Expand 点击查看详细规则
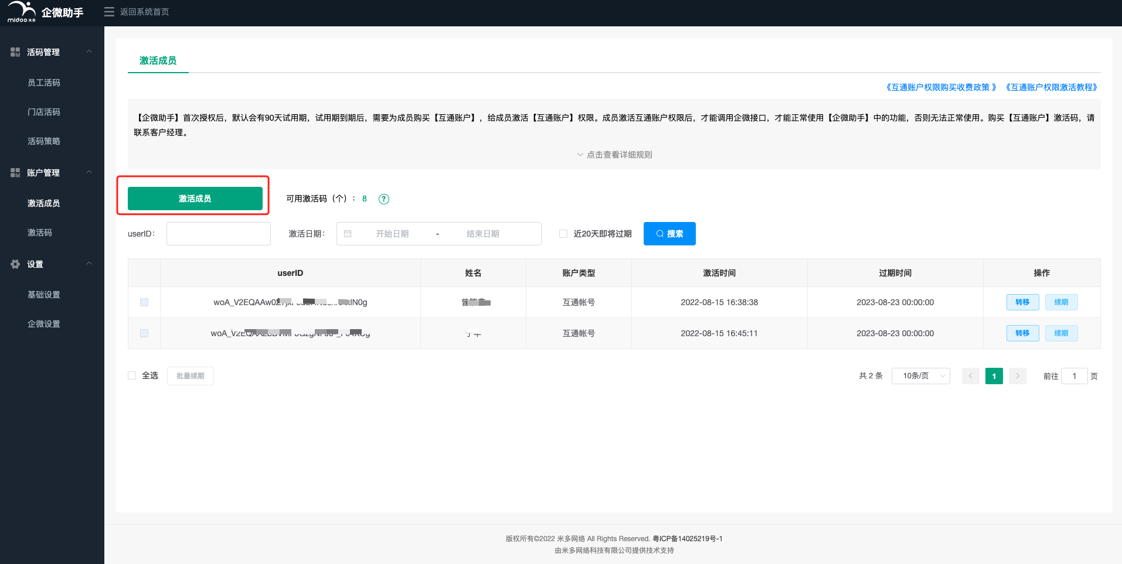This screenshot has height=564, width=1122. [x=614, y=155]
